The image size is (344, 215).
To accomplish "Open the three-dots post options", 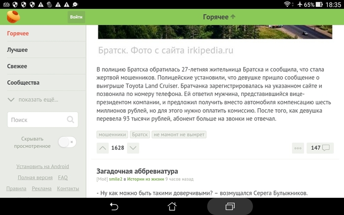I will point(298,148).
